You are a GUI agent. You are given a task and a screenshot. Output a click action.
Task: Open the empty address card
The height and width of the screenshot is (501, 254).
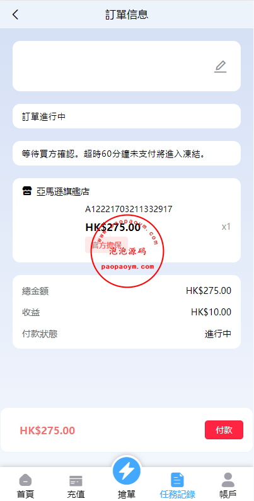pos(127,66)
